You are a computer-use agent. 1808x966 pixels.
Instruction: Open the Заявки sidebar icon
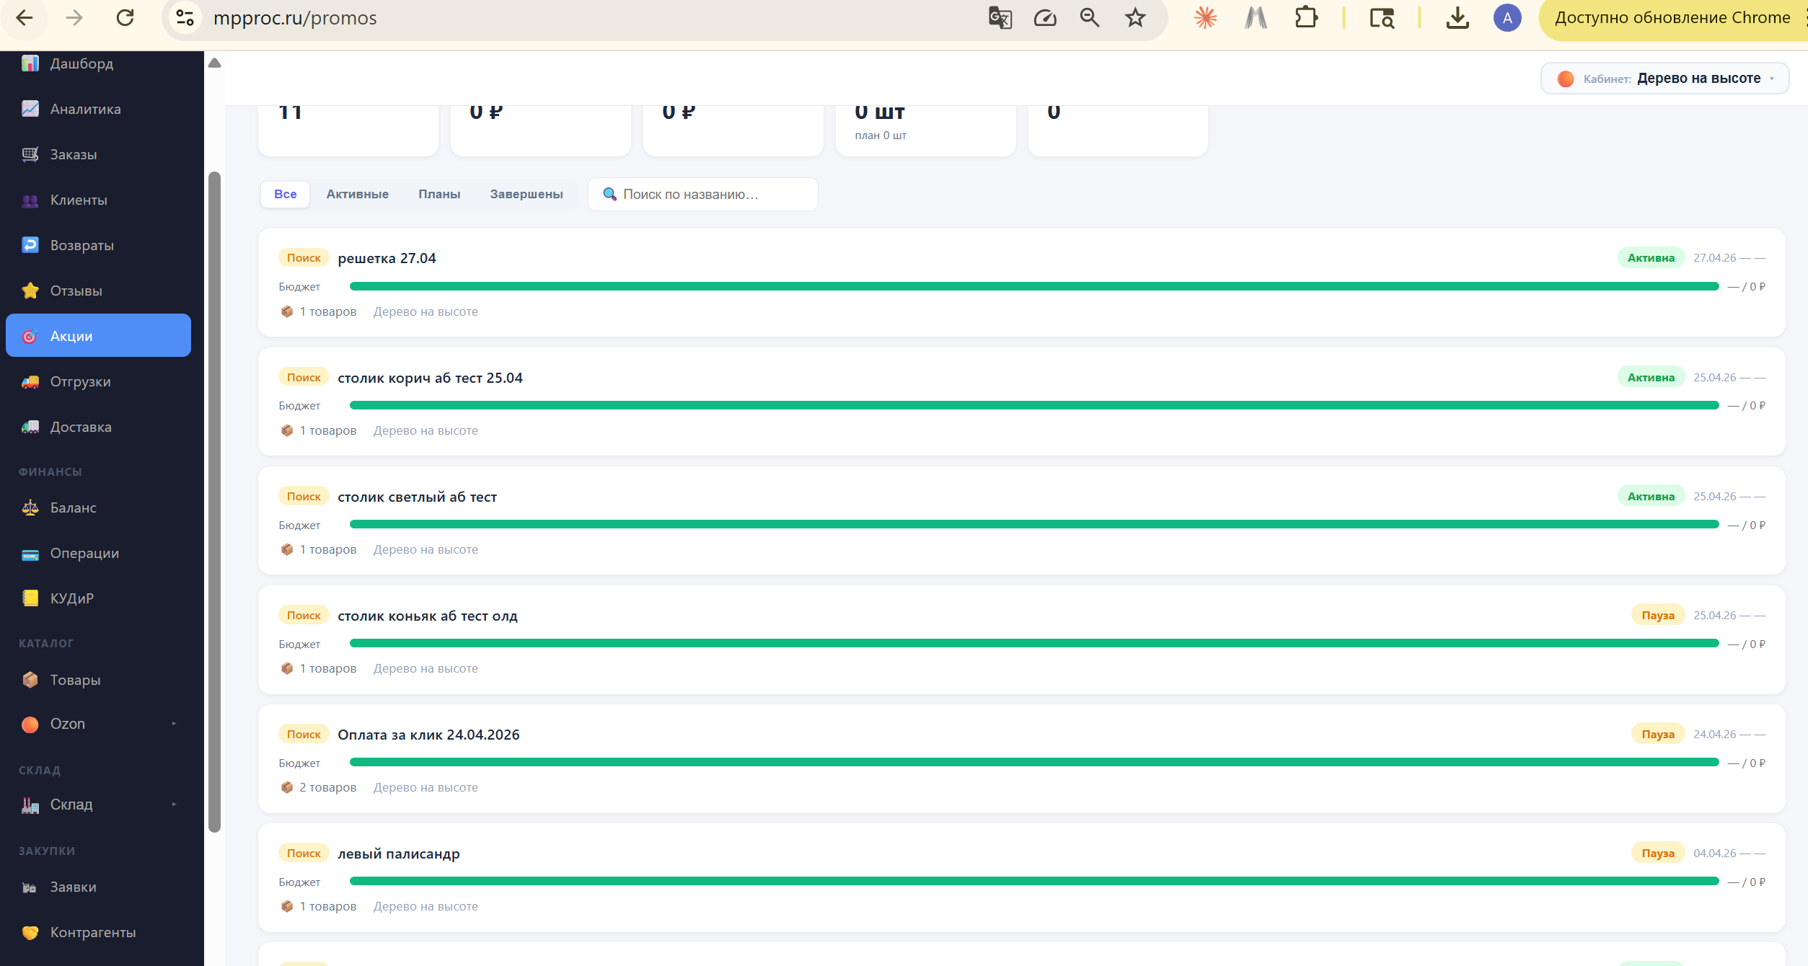click(30, 887)
